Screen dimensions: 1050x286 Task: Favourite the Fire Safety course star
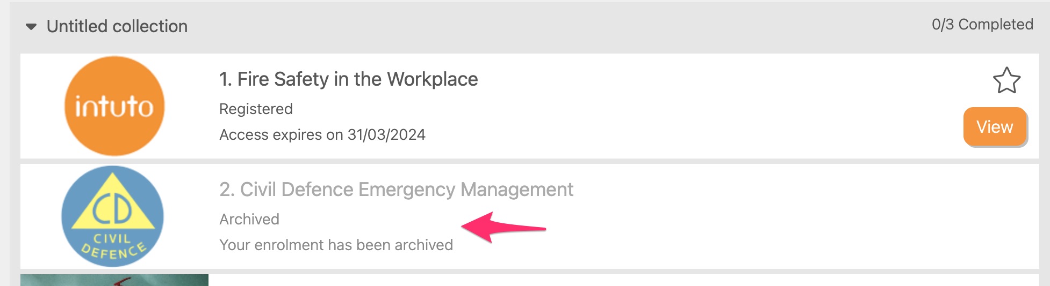[x=1006, y=81]
